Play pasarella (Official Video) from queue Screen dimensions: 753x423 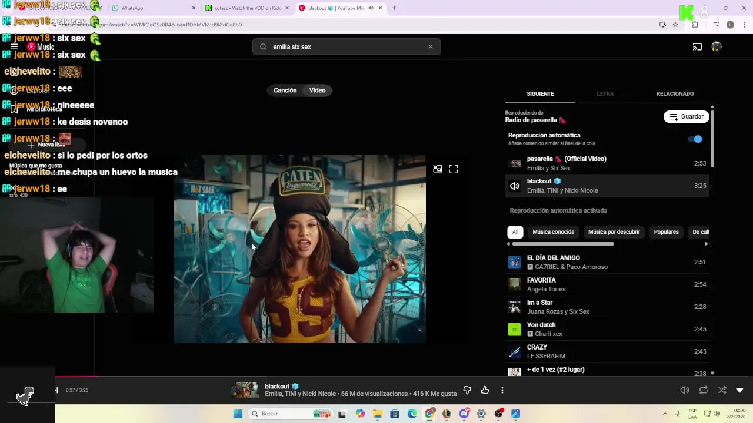(x=607, y=163)
